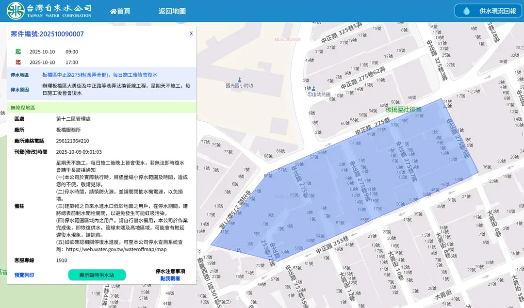
Task: Click customer hotline 1910
Action: (x=62, y=260)
